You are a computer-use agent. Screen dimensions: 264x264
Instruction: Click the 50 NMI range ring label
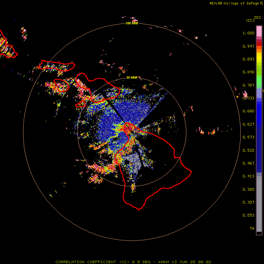tap(132, 77)
